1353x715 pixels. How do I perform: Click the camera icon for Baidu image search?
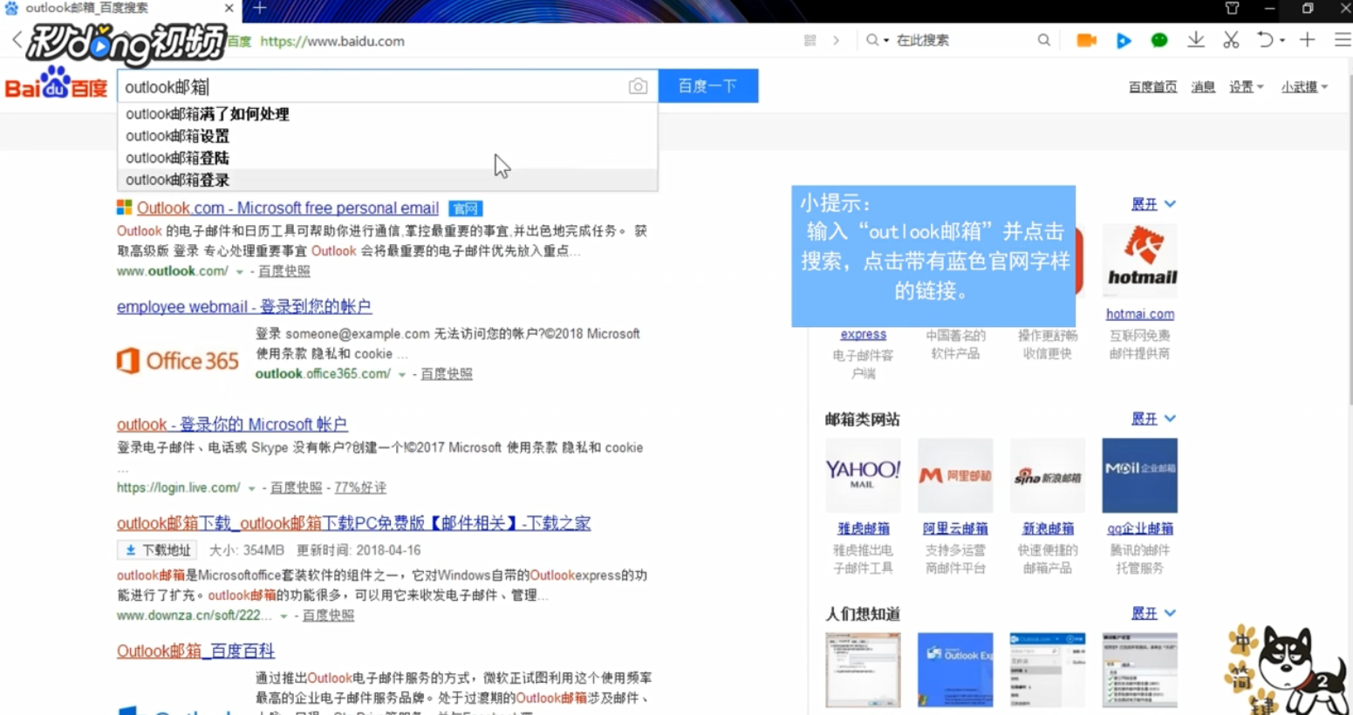[637, 85]
